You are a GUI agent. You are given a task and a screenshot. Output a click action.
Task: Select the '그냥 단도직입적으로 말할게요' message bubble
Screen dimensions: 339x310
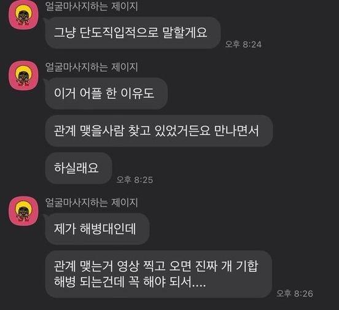(x=133, y=33)
